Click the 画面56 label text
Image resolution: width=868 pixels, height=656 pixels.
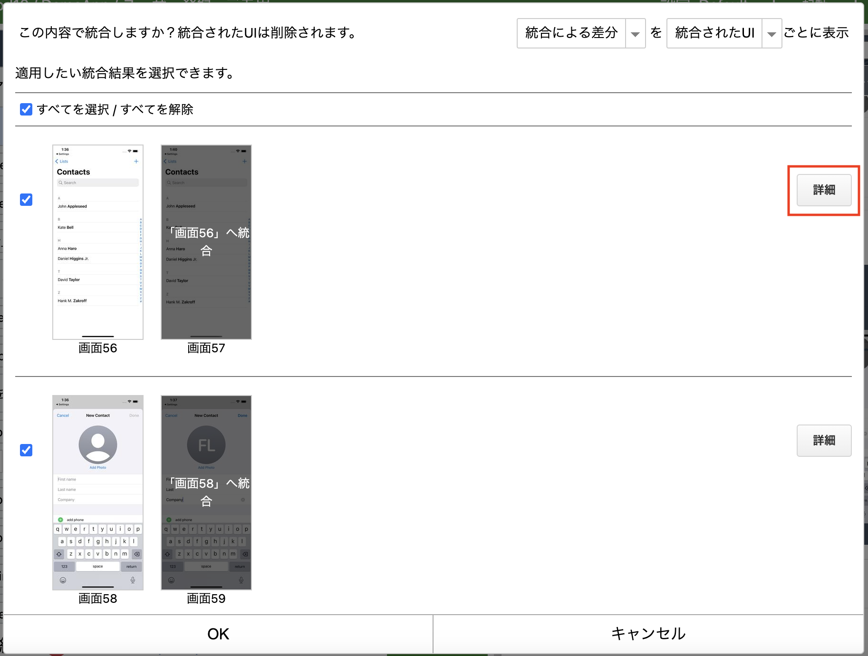(98, 348)
